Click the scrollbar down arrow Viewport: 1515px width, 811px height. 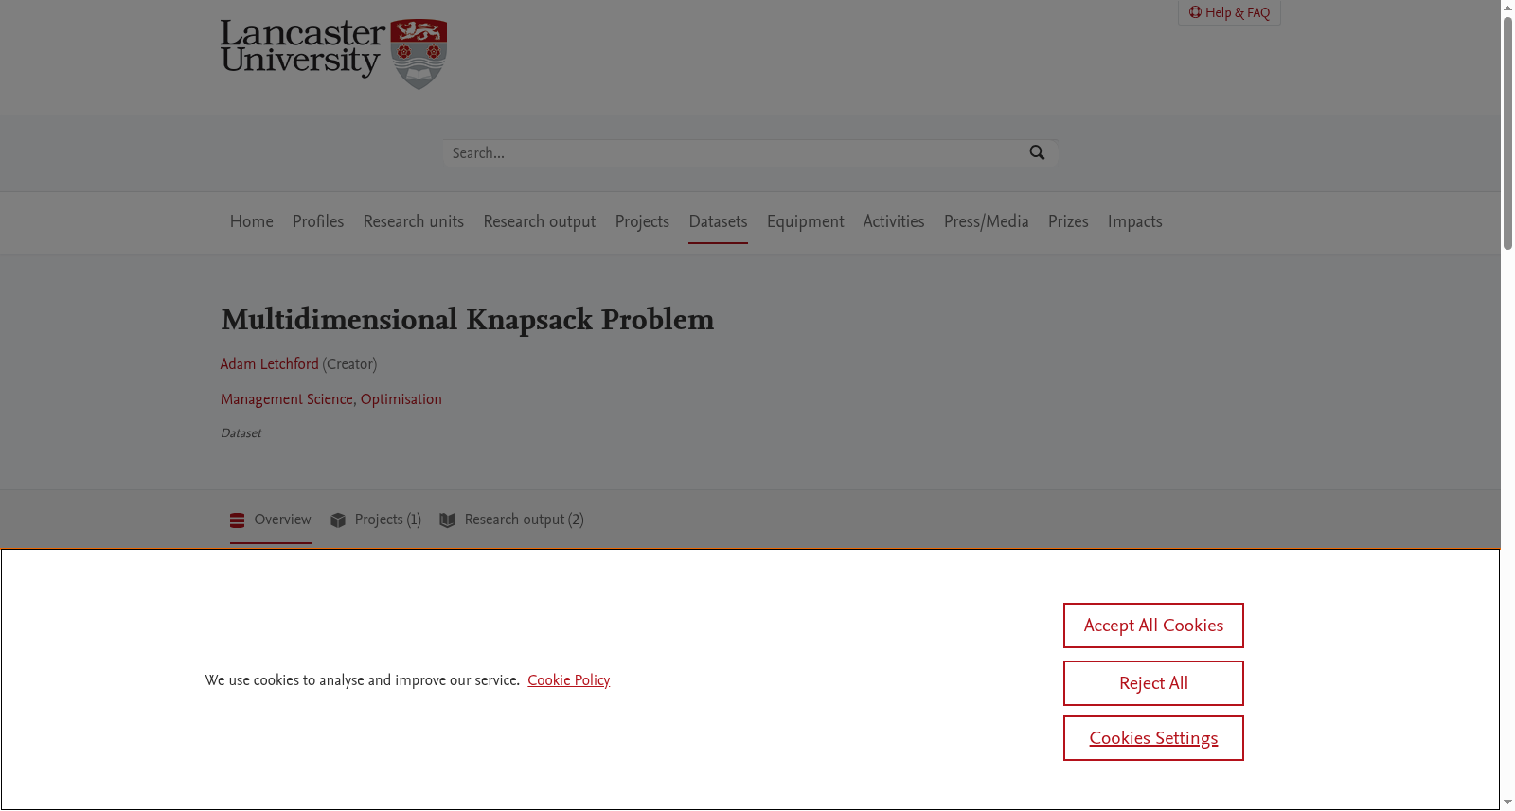tap(1507, 803)
